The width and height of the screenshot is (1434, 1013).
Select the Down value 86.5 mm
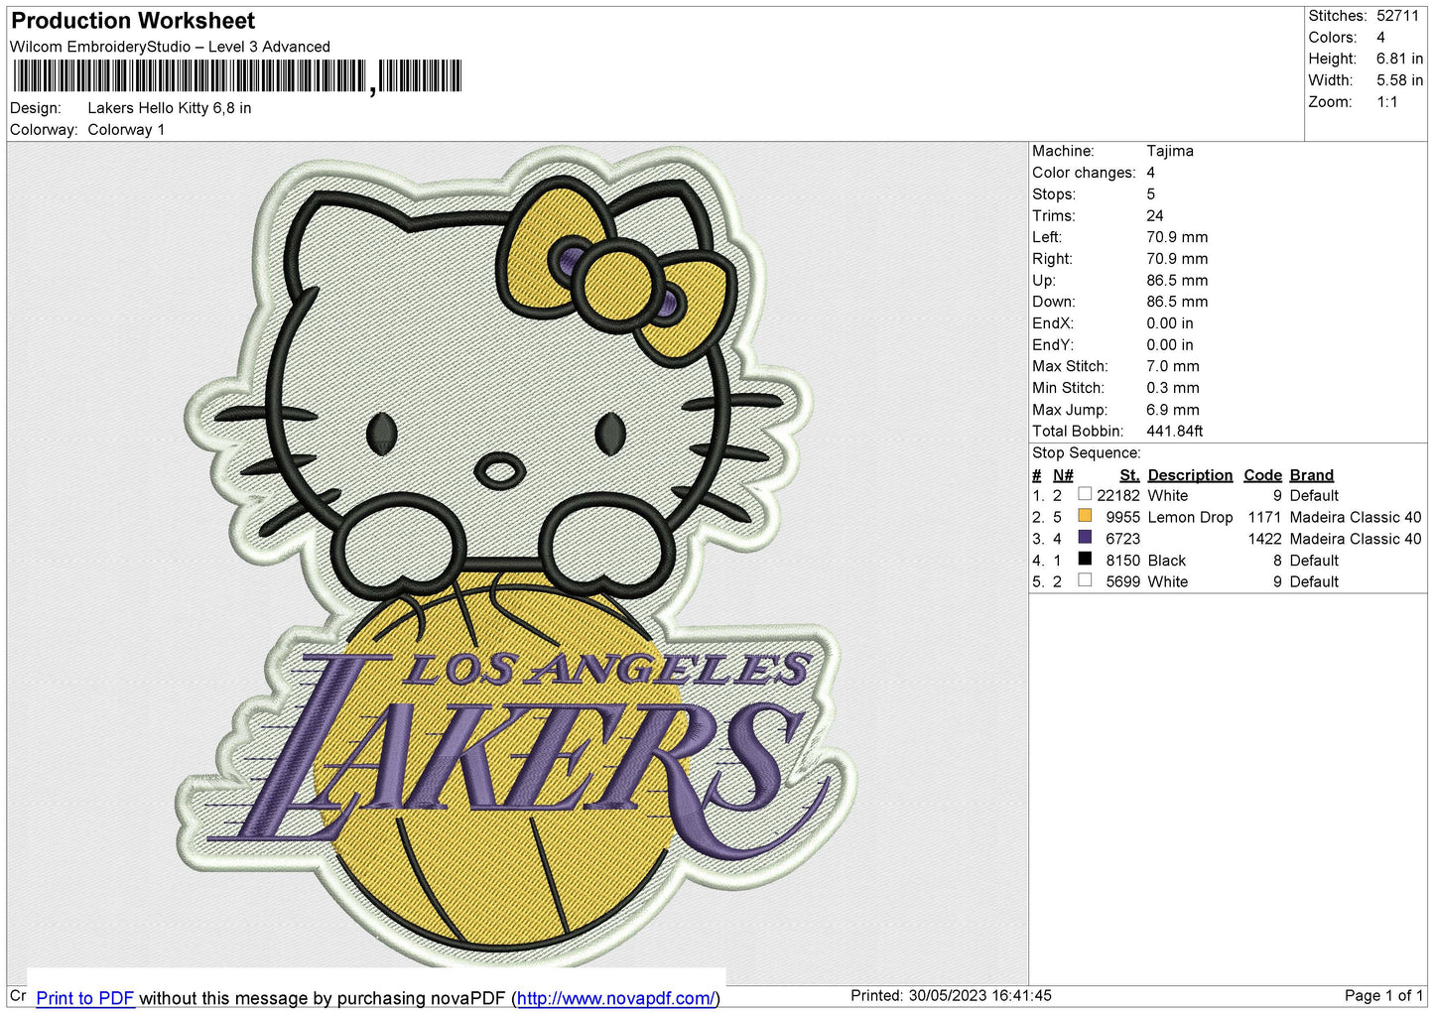pyautogui.click(x=1177, y=302)
